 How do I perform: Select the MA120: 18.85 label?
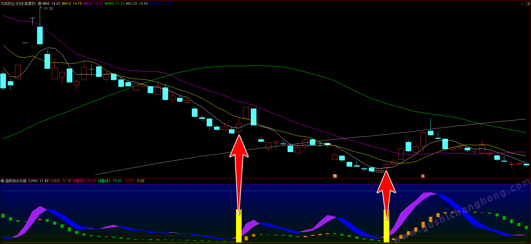point(137,4)
